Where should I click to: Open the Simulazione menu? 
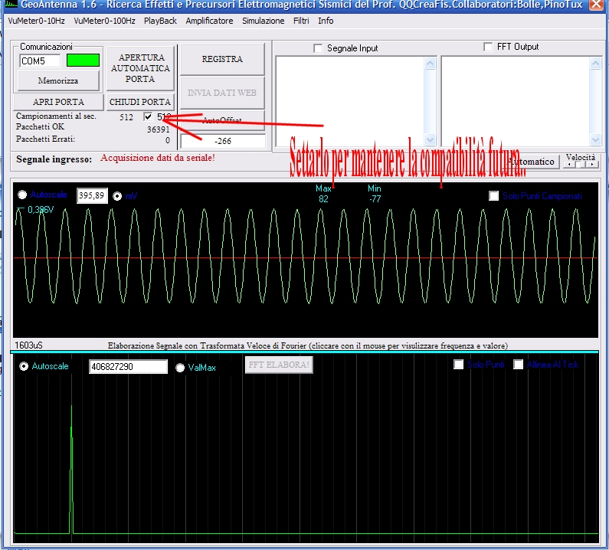[263, 21]
